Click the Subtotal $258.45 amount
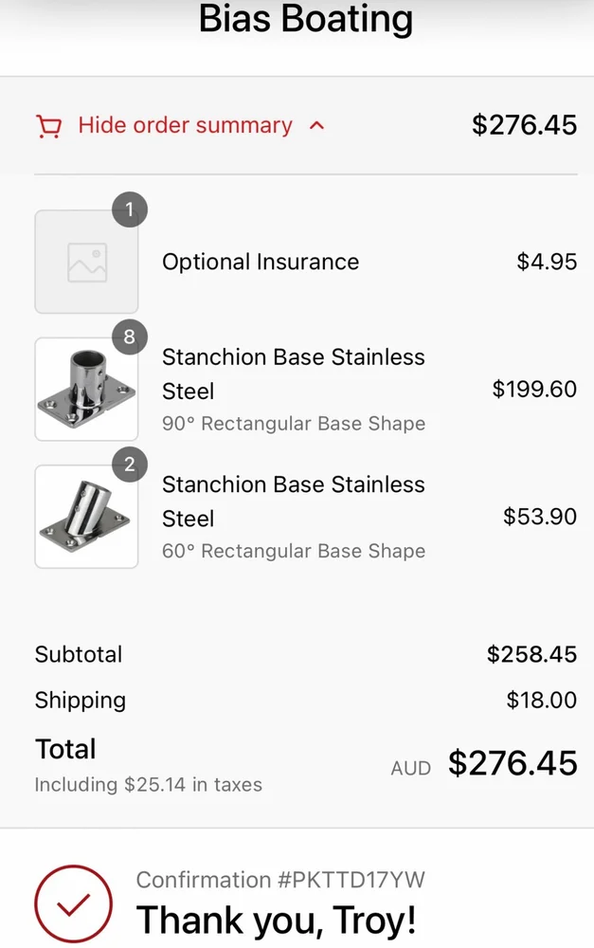This screenshot has height=948, width=594. pyautogui.click(x=531, y=654)
